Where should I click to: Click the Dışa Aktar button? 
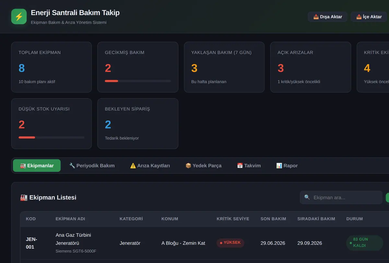click(x=327, y=17)
